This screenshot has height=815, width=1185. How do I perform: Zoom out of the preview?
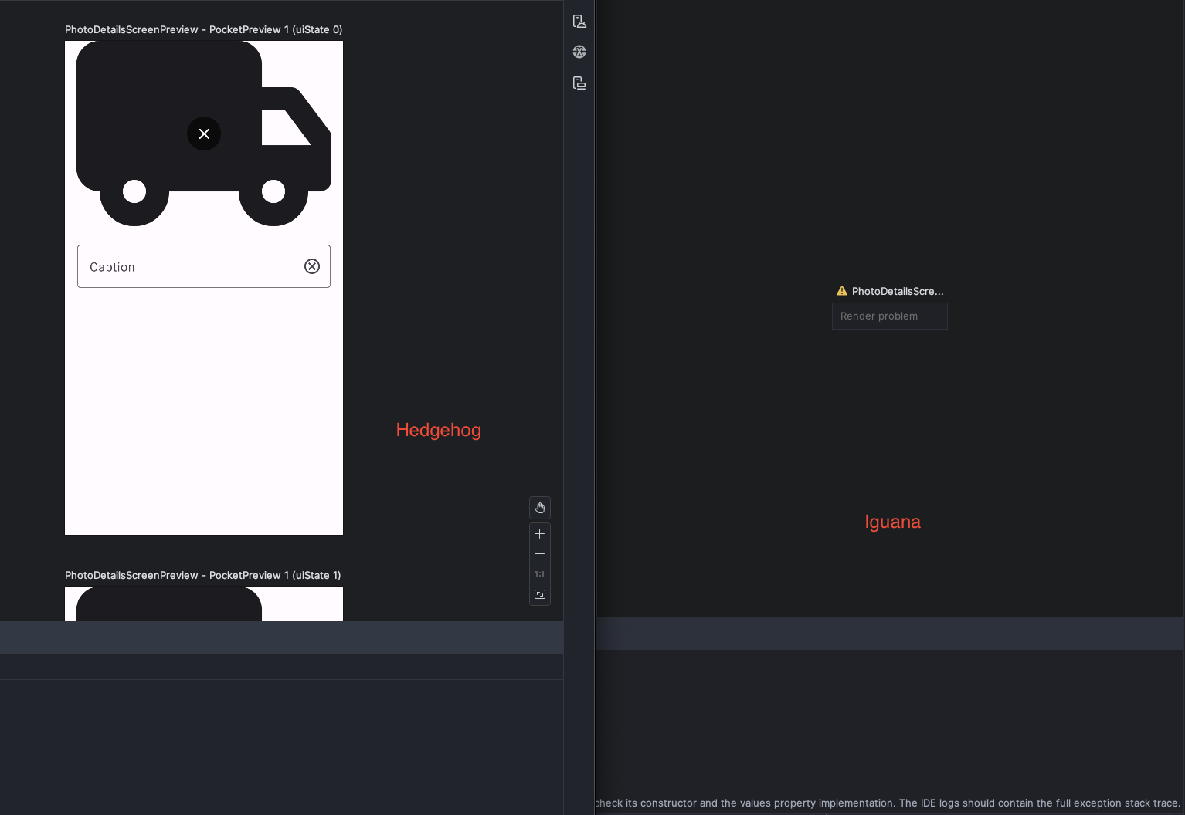click(540, 554)
